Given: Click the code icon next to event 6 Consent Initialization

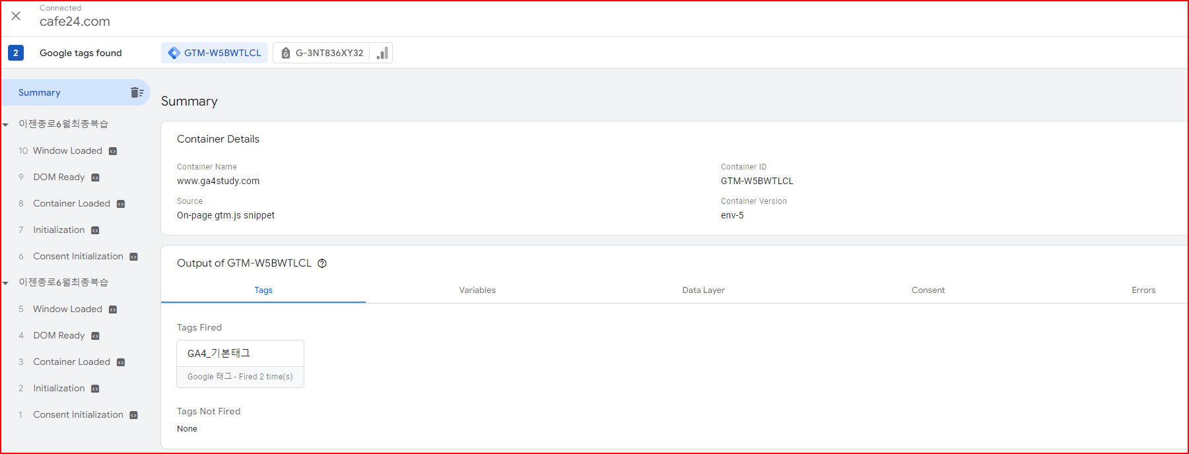Looking at the screenshot, I should pyautogui.click(x=134, y=257).
